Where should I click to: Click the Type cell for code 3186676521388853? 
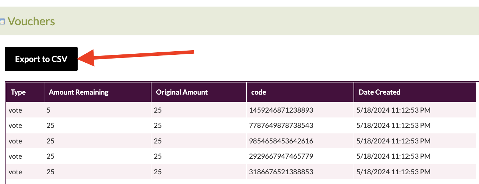click(x=15, y=172)
